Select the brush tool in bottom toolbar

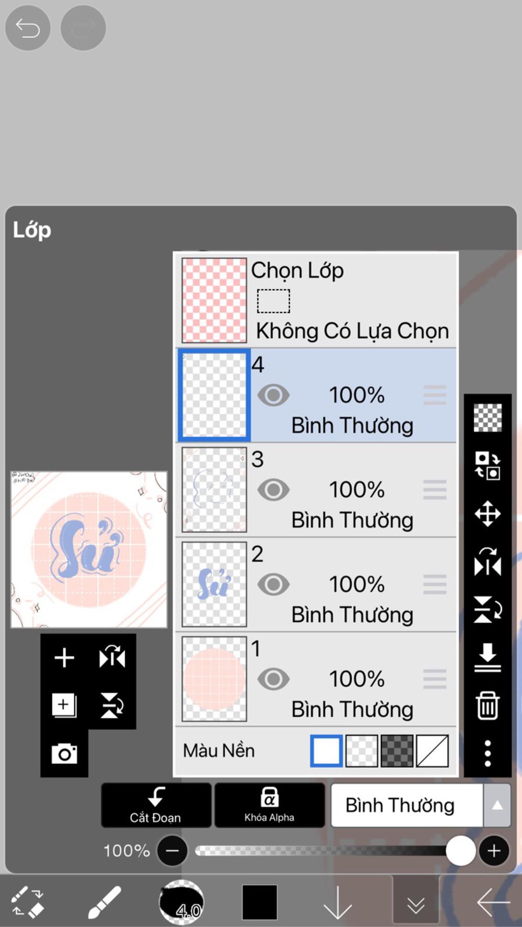click(104, 902)
